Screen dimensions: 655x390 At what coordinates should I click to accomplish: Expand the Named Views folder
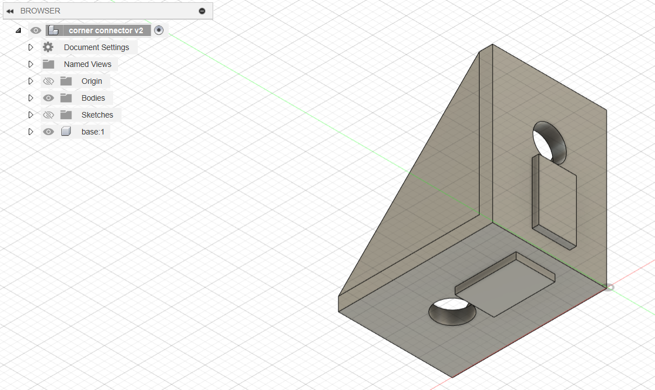point(30,64)
